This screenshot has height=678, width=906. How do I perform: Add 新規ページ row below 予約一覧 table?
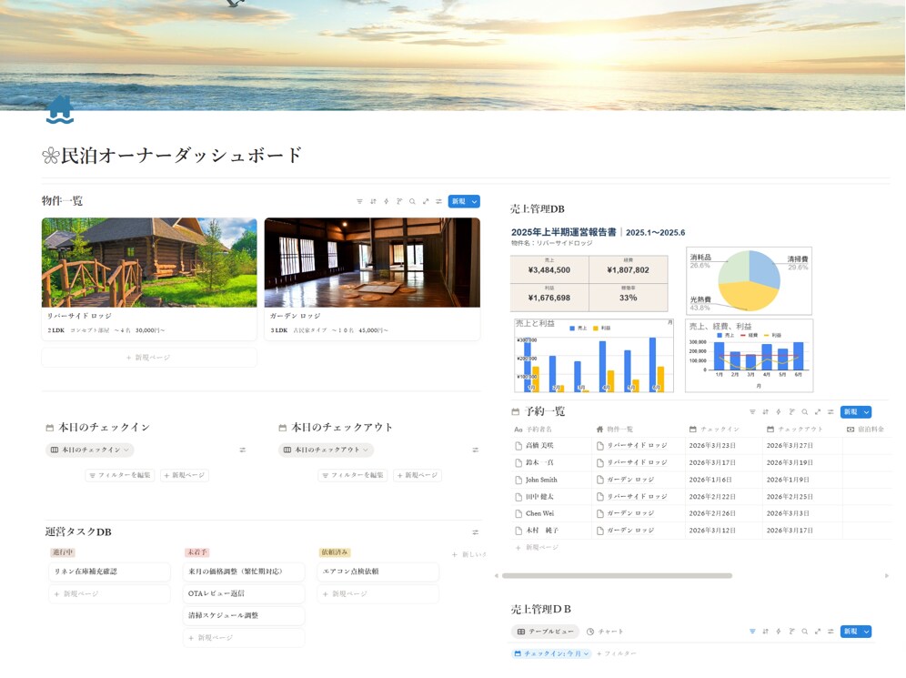pos(537,547)
